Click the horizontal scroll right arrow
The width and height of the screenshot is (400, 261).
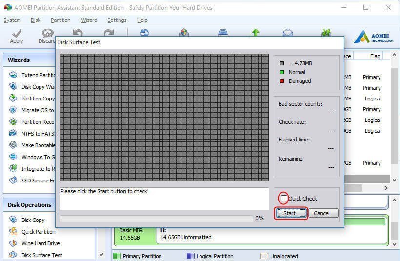pyautogui.click(x=386, y=188)
